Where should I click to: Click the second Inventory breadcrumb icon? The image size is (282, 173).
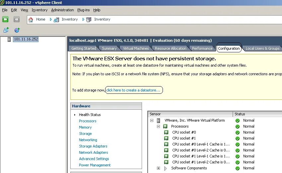click(x=89, y=20)
